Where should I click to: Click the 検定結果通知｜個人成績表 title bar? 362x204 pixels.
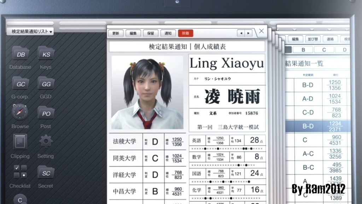point(187,47)
